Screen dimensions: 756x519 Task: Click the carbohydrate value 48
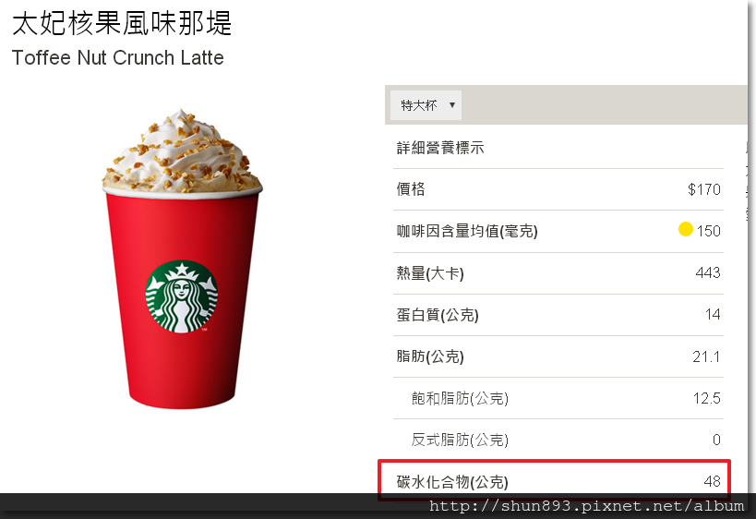point(712,481)
